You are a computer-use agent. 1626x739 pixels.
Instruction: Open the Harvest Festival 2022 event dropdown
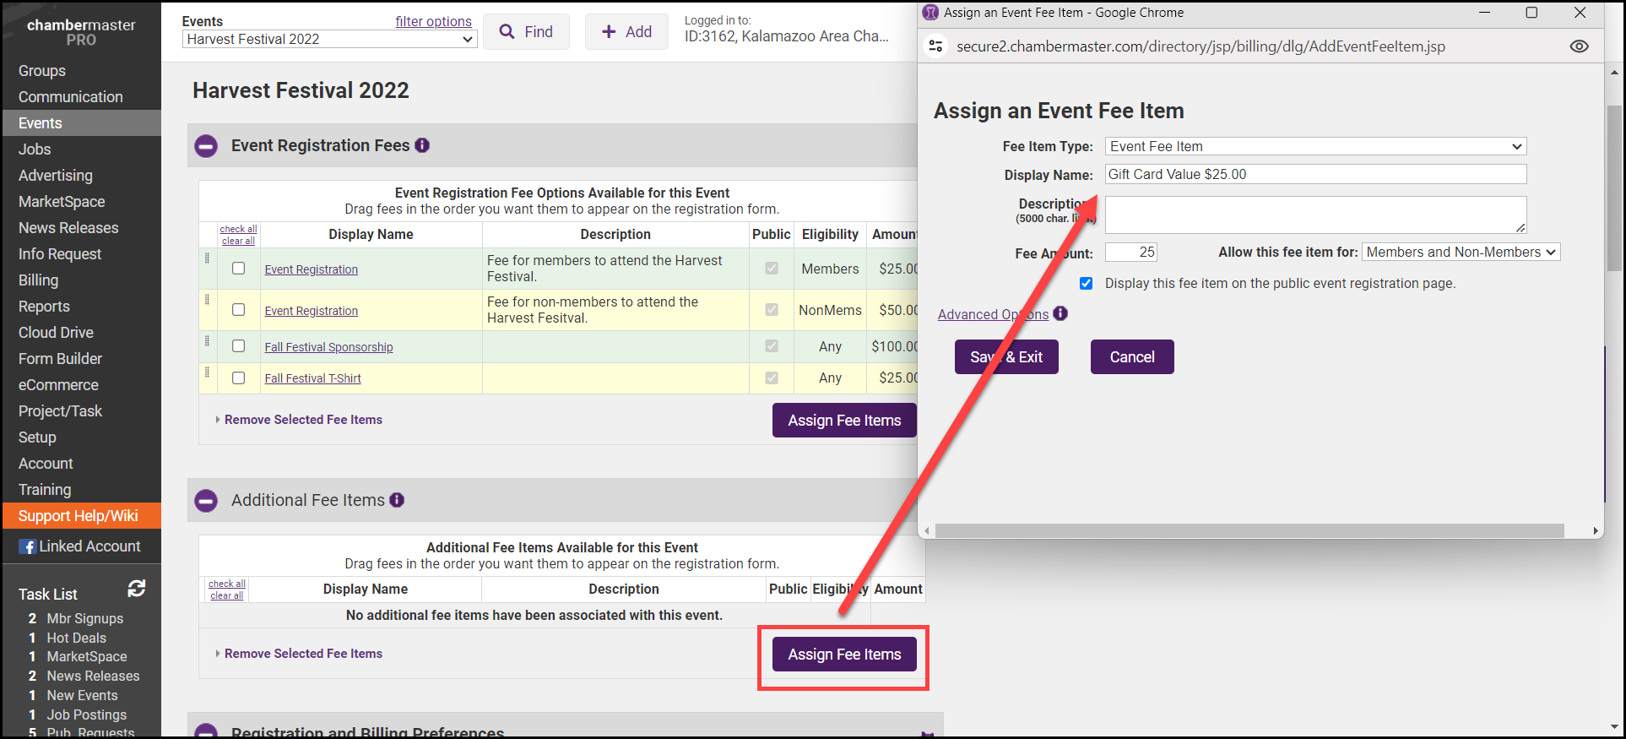[x=329, y=39]
